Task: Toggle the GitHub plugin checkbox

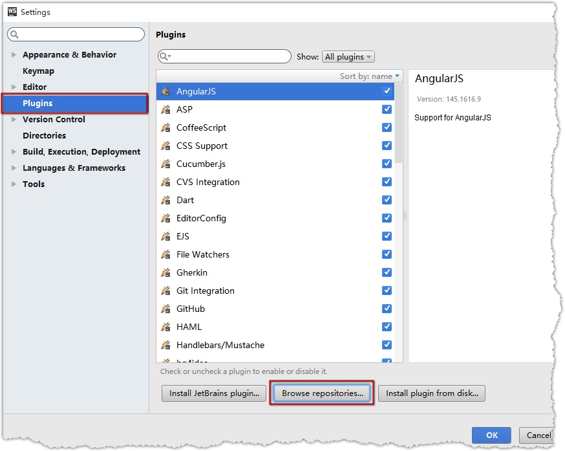Action: pyautogui.click(x=387, y=309)
